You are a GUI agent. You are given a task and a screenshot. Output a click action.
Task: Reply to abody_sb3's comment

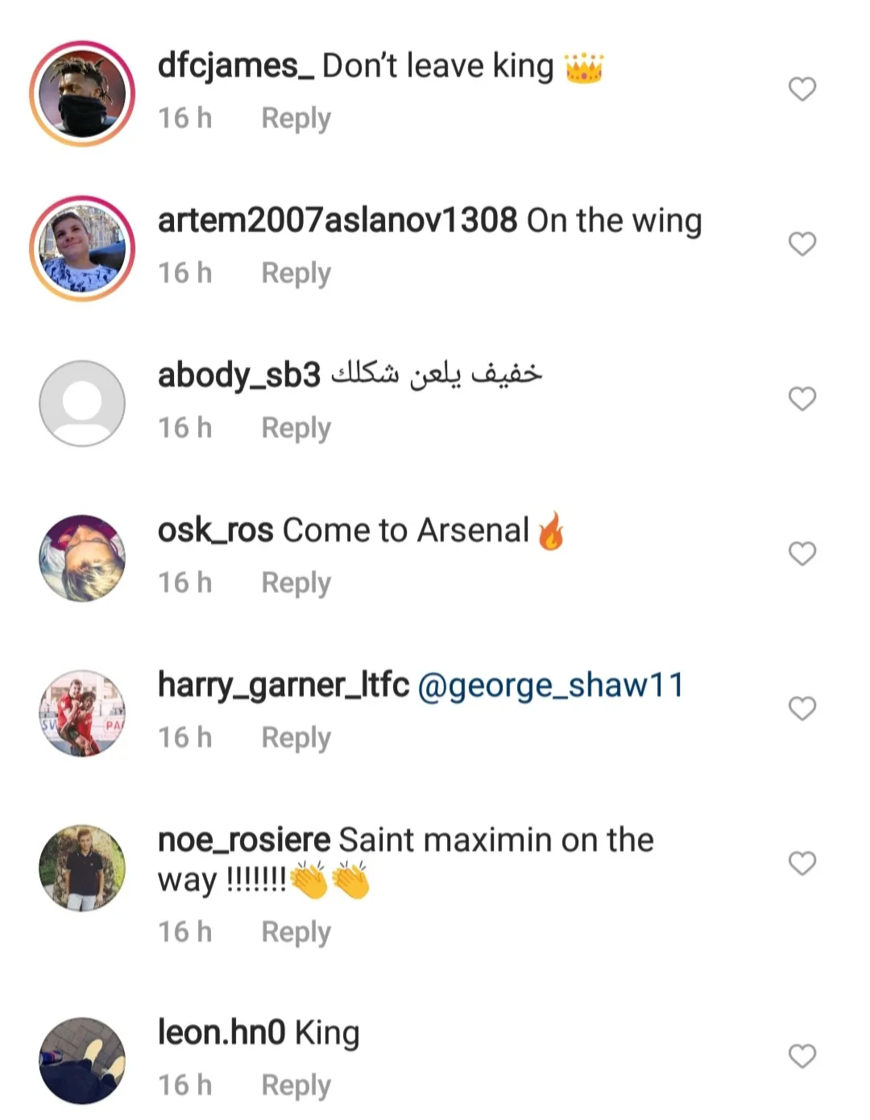coord(296,428)
